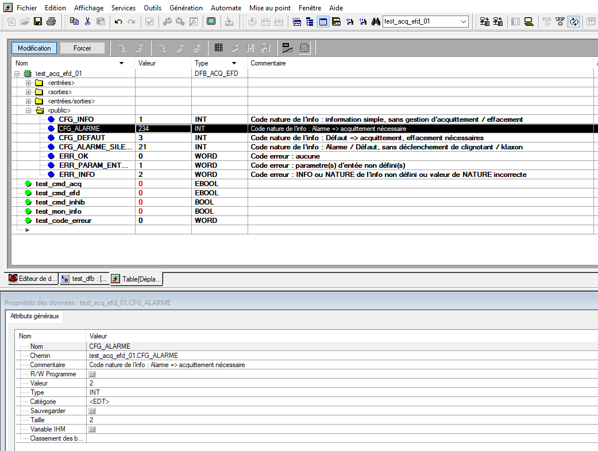Click the Print icon in toolbar
Screen dimensions: 598x451
point(51,22)
